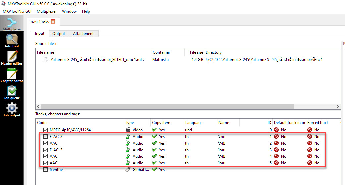Click the Copy item check icon for track ID 3
This screenshot has width=345, height=185.
tap(154, 150)
